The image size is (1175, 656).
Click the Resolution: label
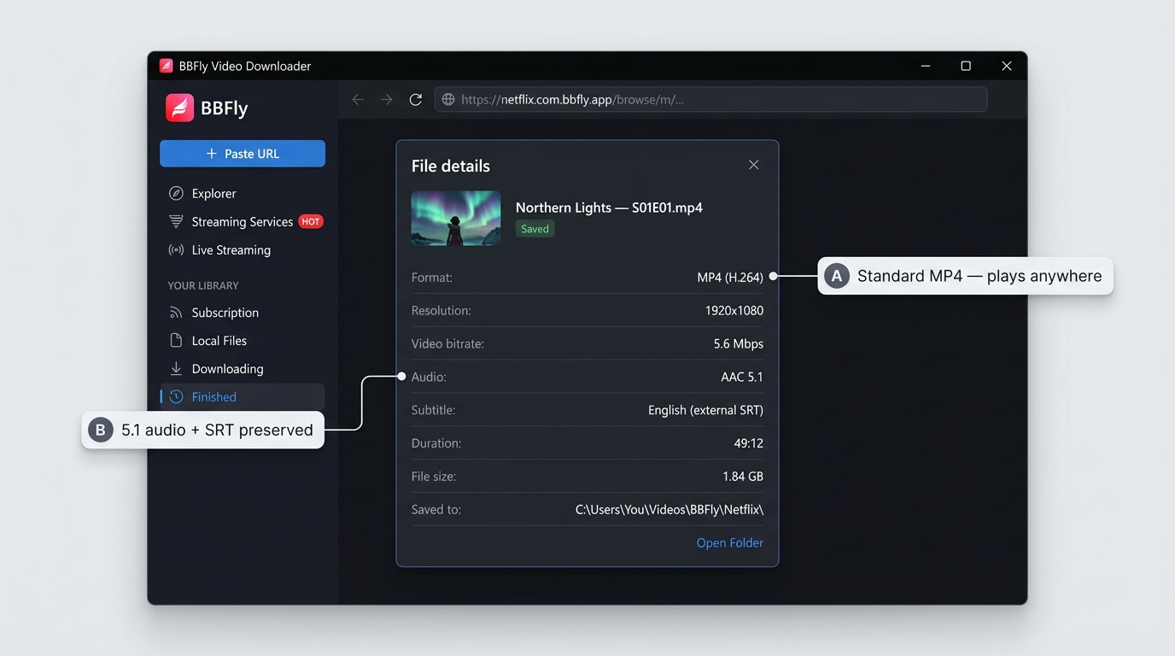441,311
